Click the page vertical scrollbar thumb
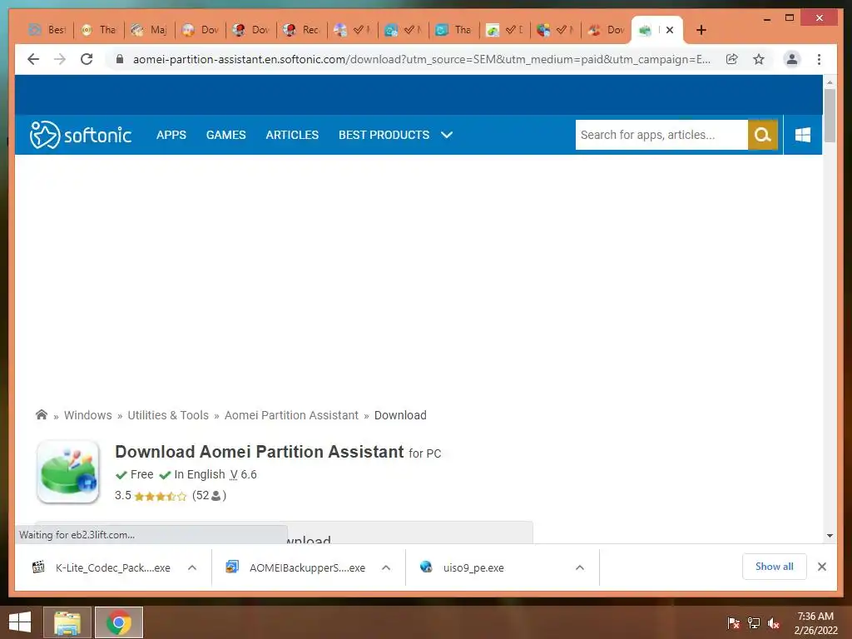Screen dimensions: 852x639 (830, 115)
